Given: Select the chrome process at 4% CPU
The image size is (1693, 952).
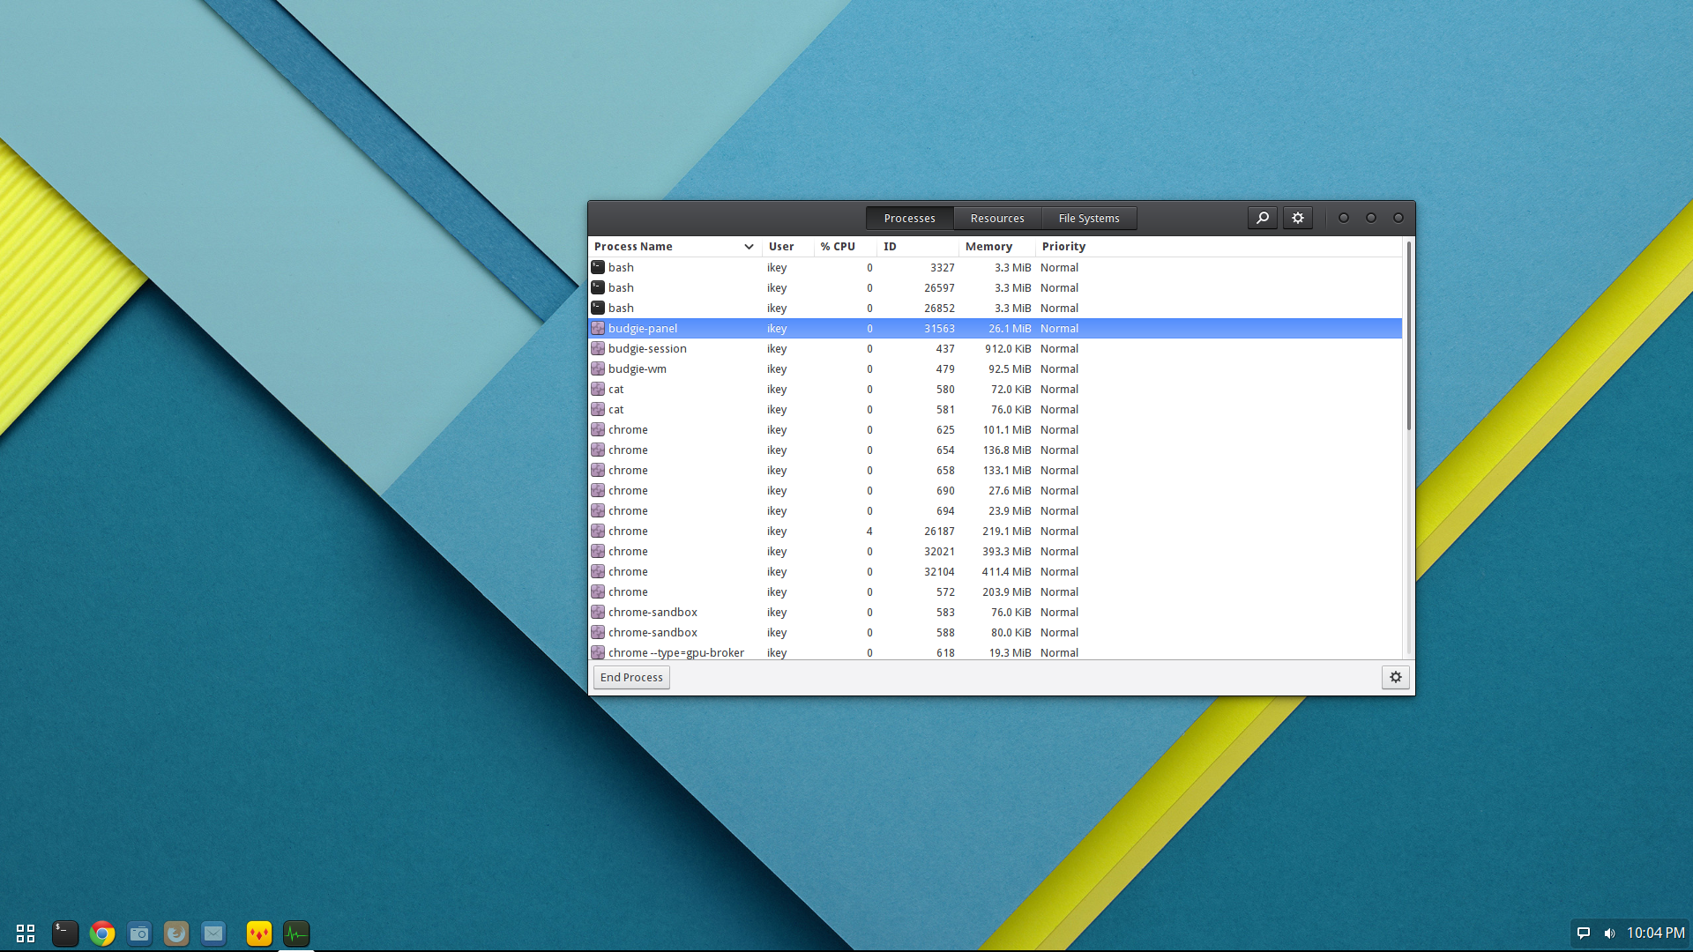Looking at the screenshot, I should [995, 531].
